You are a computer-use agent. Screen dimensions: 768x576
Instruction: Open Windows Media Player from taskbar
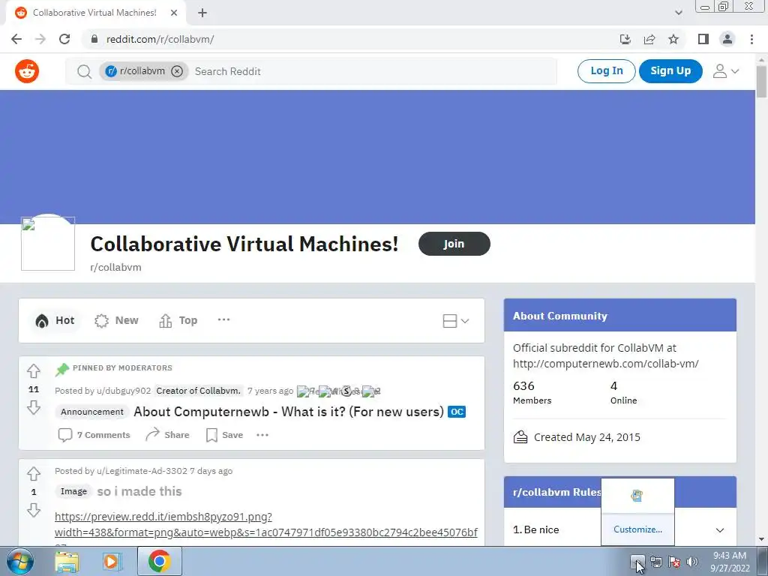pyautogui.click(x=112, y=562)
